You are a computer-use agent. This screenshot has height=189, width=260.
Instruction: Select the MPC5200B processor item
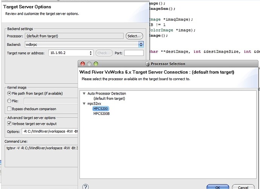pos(101,114)
